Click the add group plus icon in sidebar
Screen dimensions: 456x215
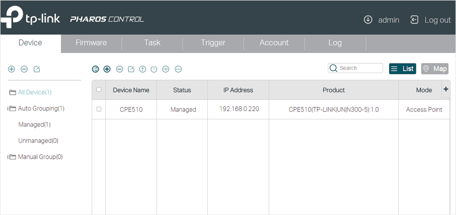(x=11, y=69)
